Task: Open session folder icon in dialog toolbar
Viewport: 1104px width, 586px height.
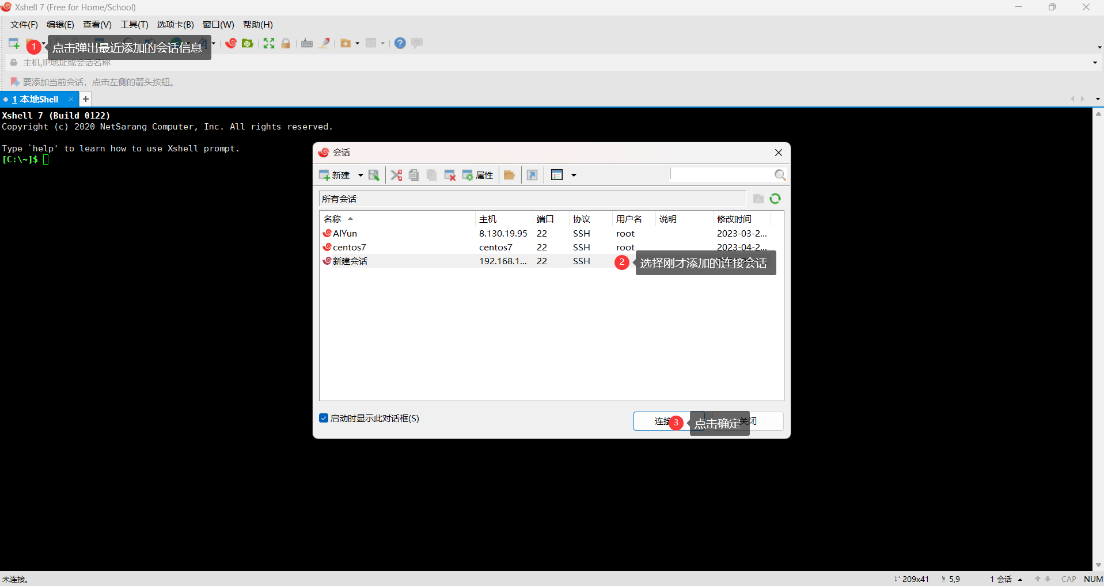Action: (509, 175)
